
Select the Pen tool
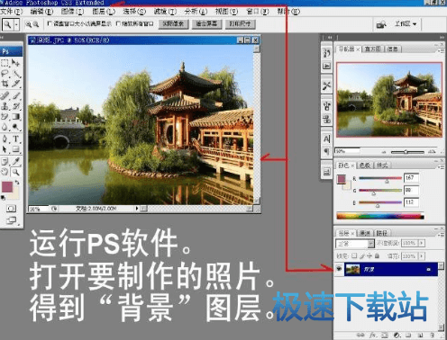pyautogui.click(x=5, y=139)
